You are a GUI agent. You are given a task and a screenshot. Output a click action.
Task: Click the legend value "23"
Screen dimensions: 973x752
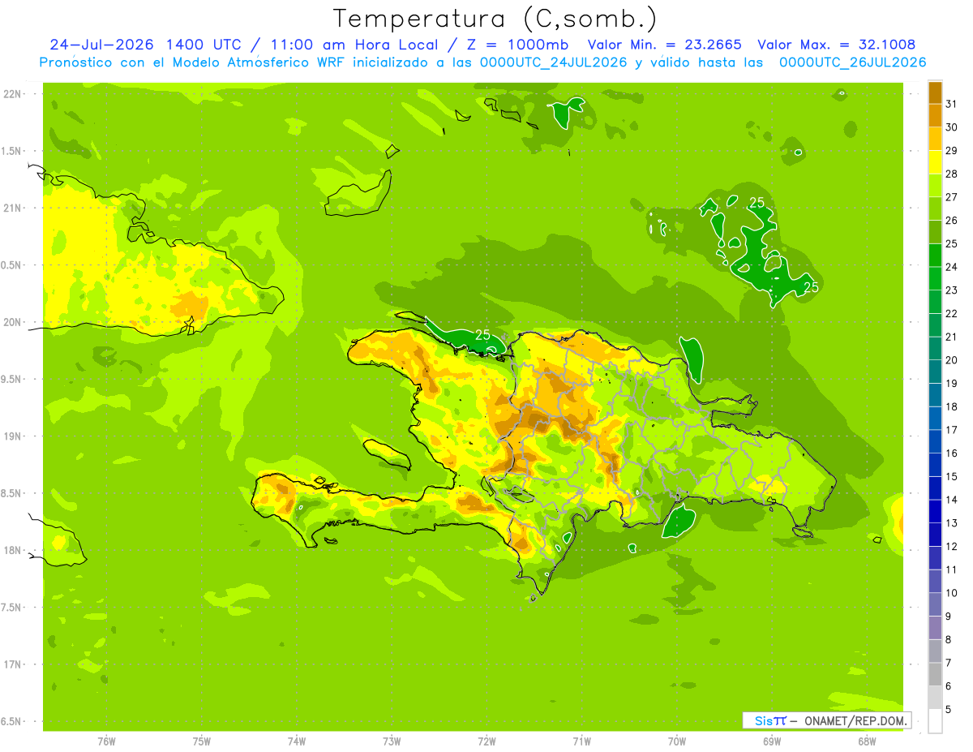tap(951, 290)
